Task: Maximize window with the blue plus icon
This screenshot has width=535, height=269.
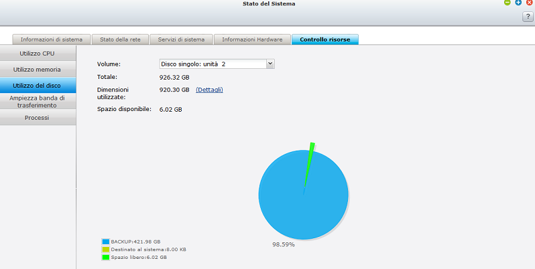Action: coord(518,3)
